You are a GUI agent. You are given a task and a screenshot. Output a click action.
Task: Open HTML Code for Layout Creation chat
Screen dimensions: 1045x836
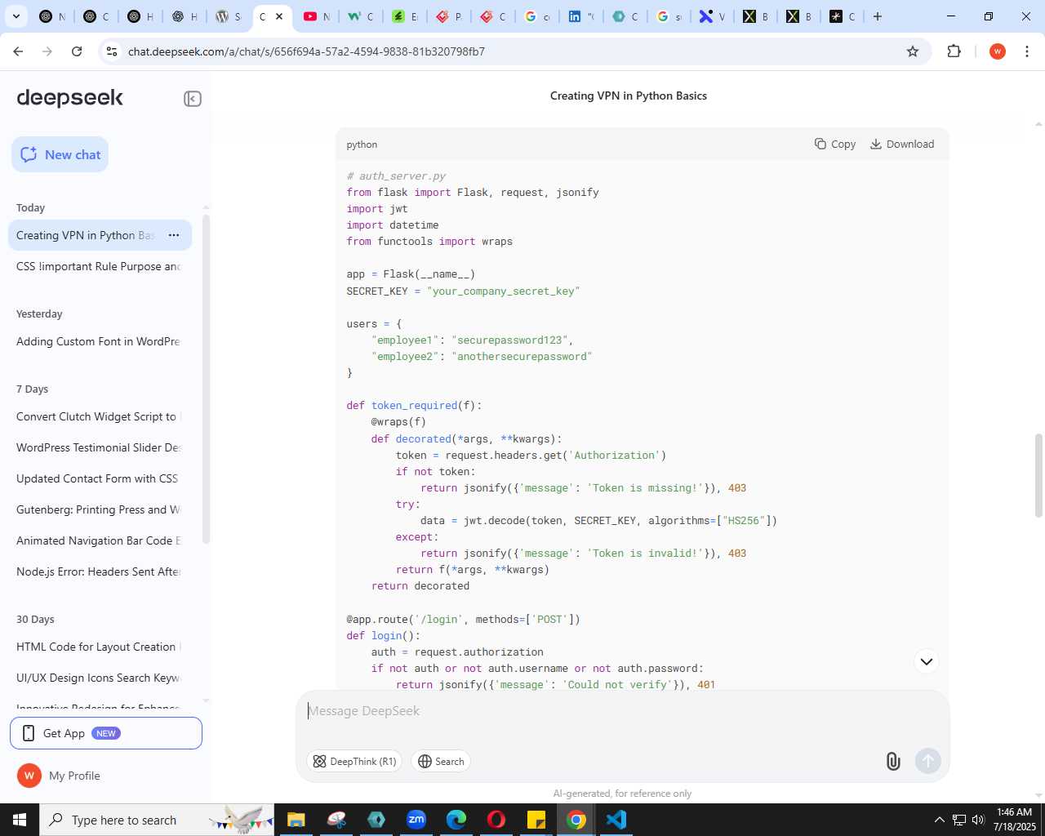tap(100, 647)
